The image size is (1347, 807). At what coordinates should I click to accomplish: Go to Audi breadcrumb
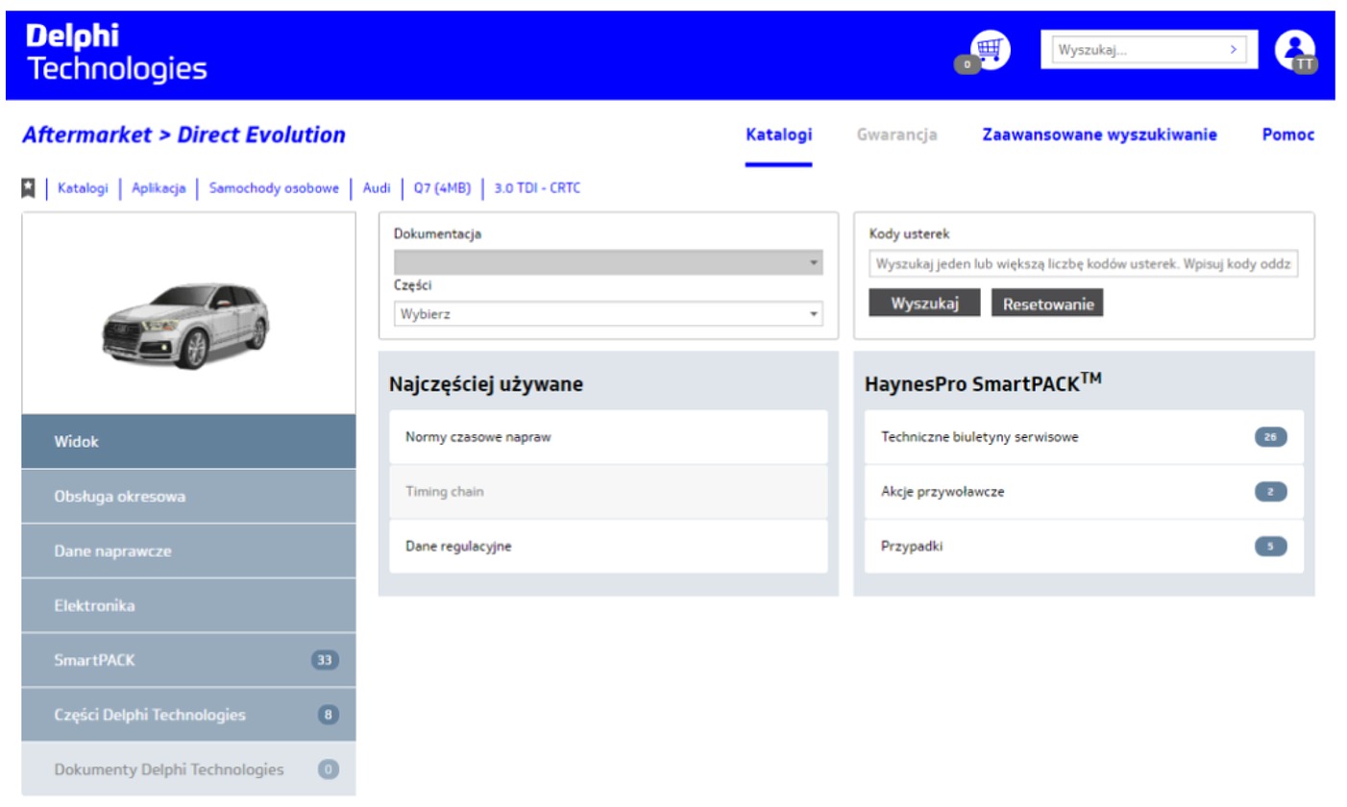(x=377, y=188)
